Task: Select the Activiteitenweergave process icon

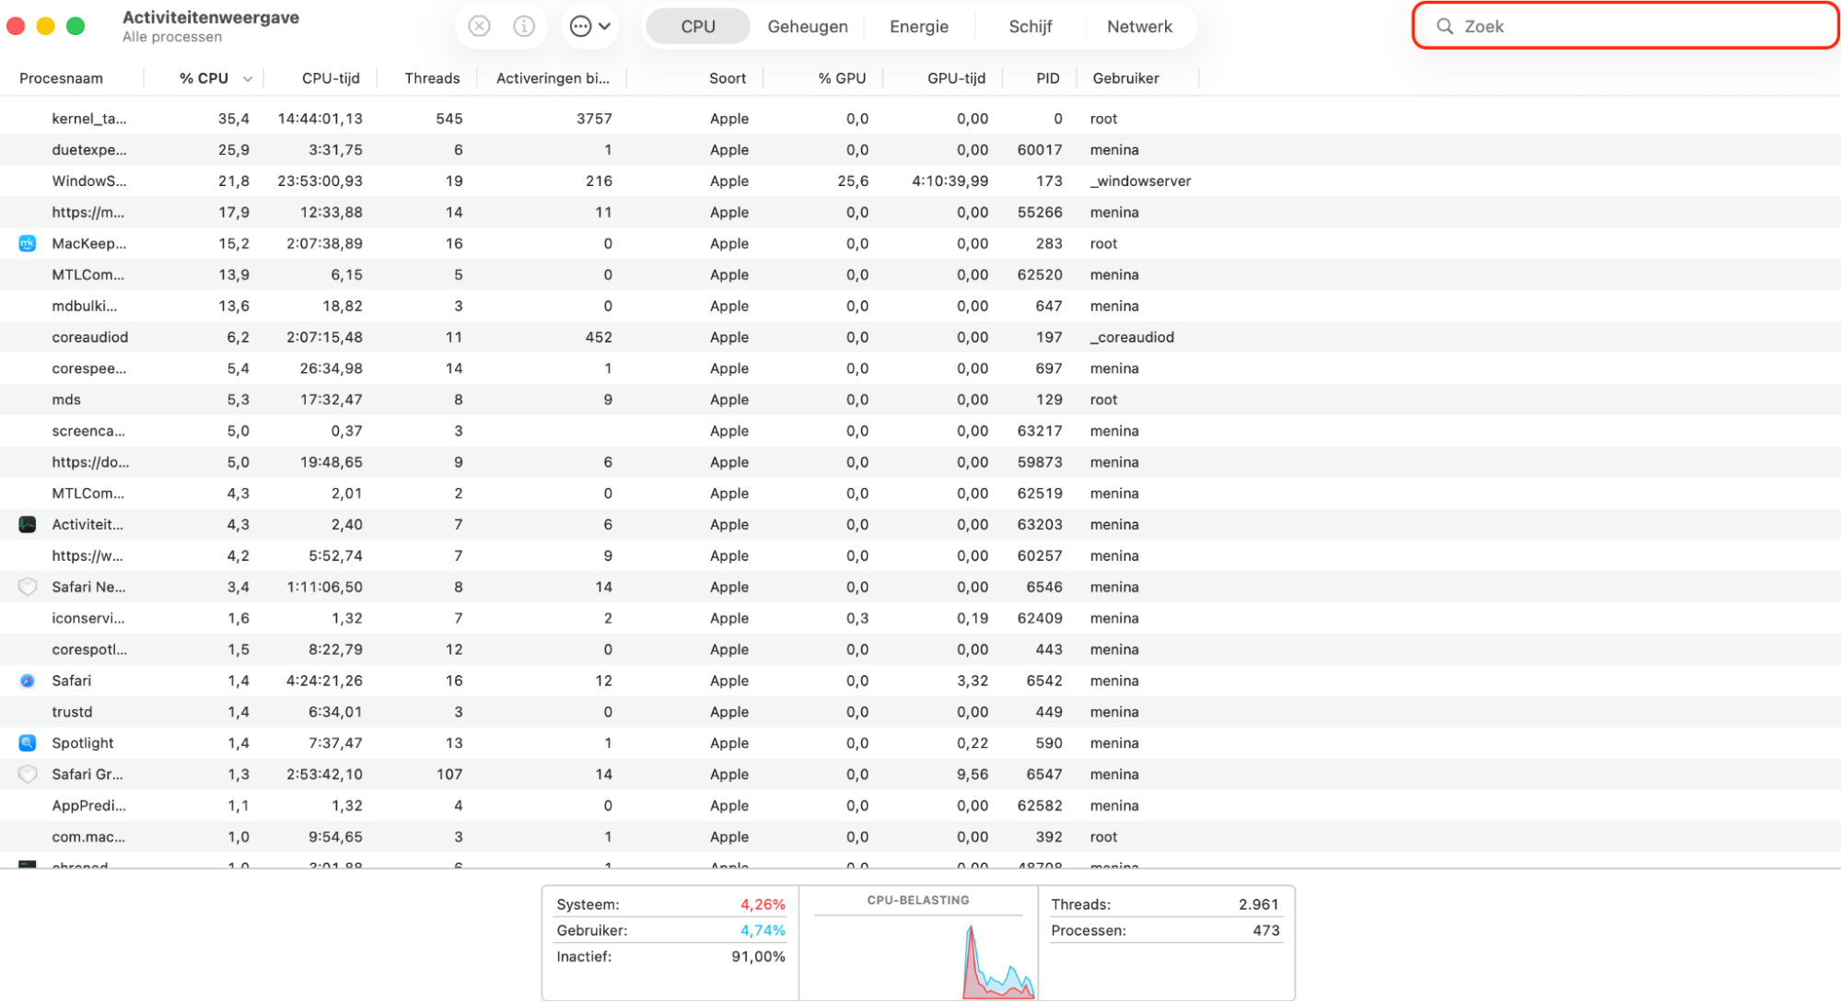Action: pos(28,524)
